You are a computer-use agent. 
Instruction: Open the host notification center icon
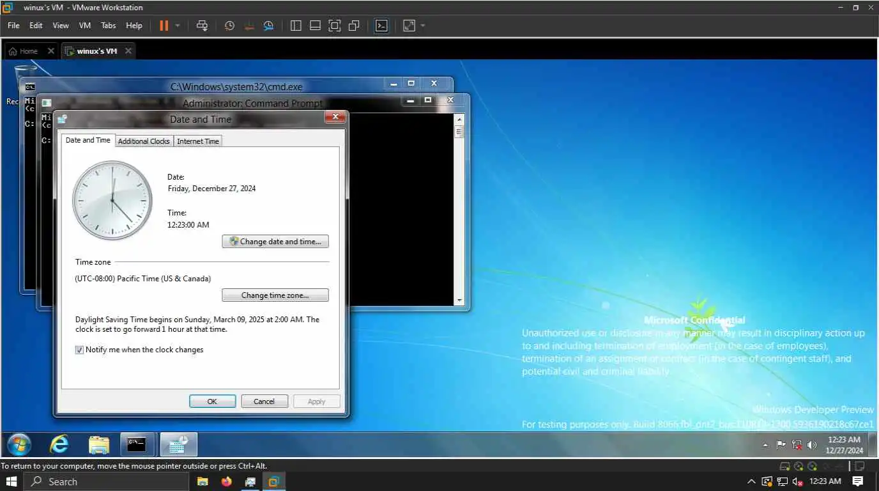point(858,481)
